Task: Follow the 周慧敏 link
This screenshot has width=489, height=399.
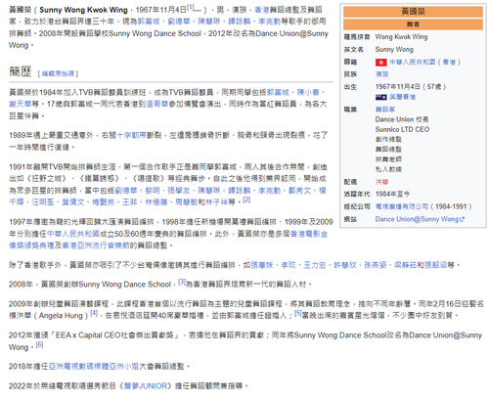Action: (186, 202)
